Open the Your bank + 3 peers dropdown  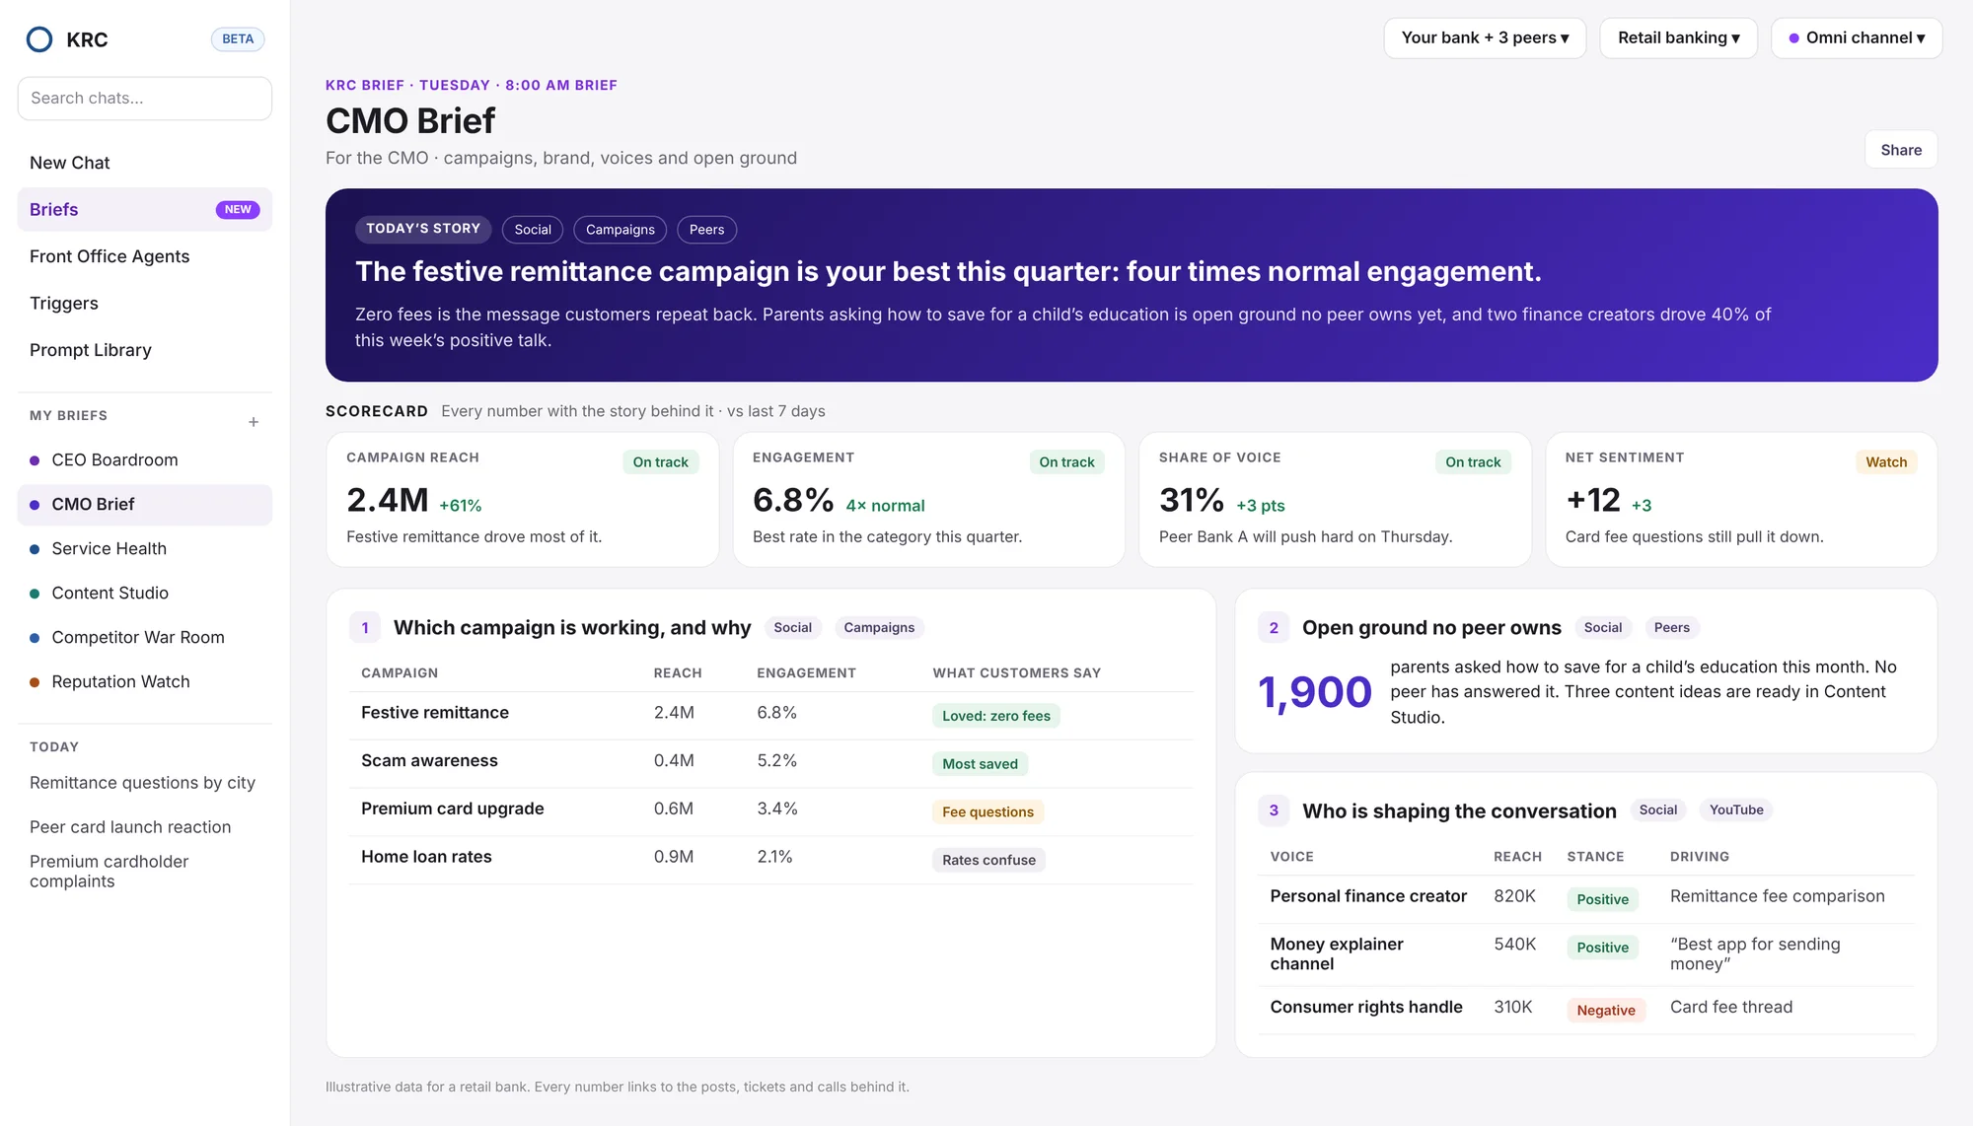click(x=1485, y=38)
